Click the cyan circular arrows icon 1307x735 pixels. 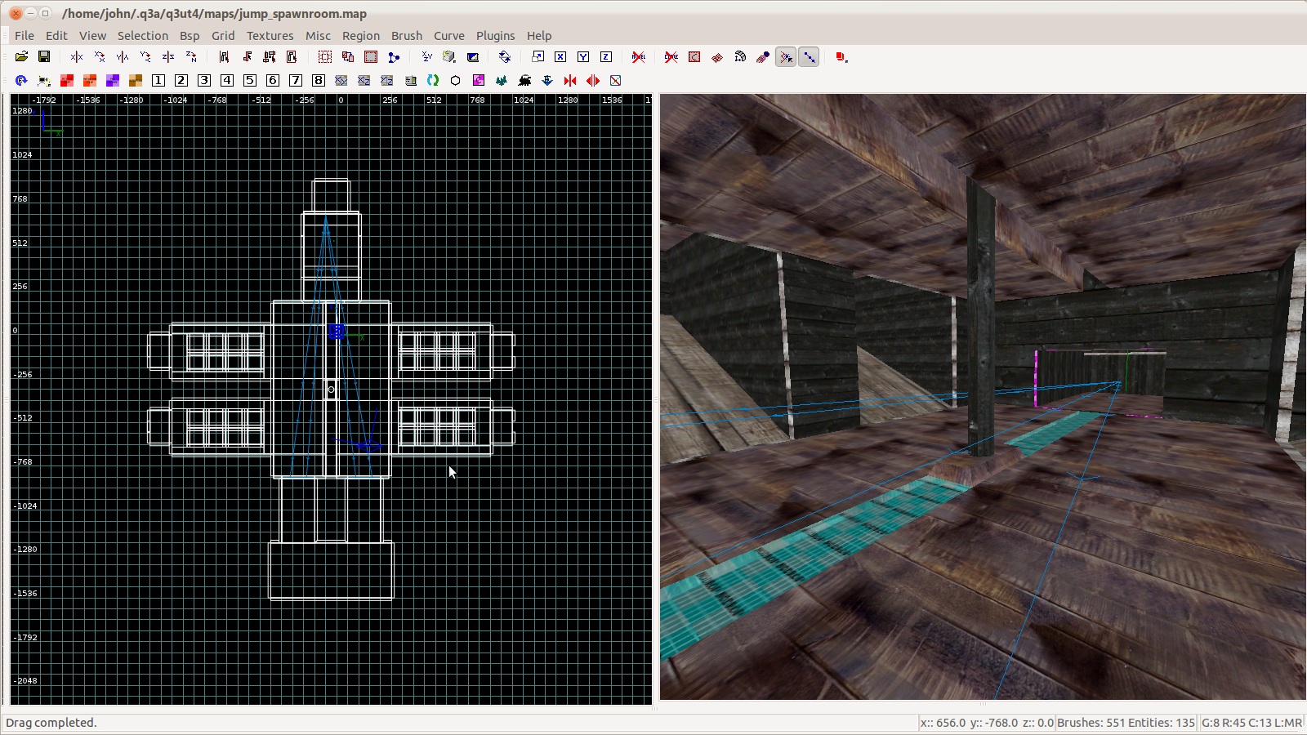[433, 80]
